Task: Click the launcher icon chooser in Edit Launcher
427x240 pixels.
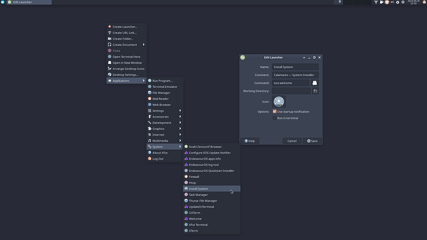Action: [278, 101]
